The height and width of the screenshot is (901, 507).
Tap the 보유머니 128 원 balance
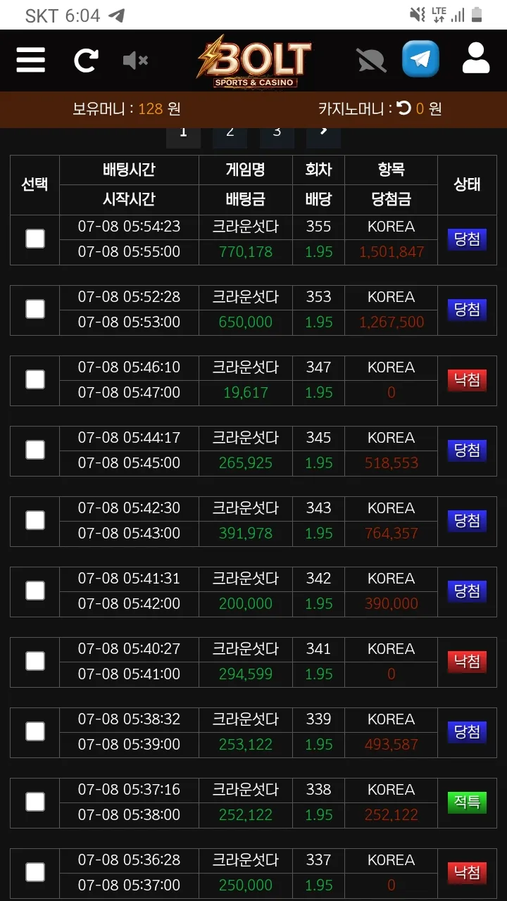tap(127, 109)
